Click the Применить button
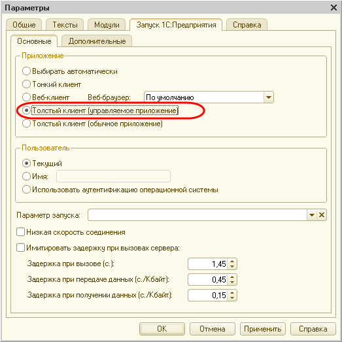This screenshot has width=342, height=342. click(x=263, y=329)
